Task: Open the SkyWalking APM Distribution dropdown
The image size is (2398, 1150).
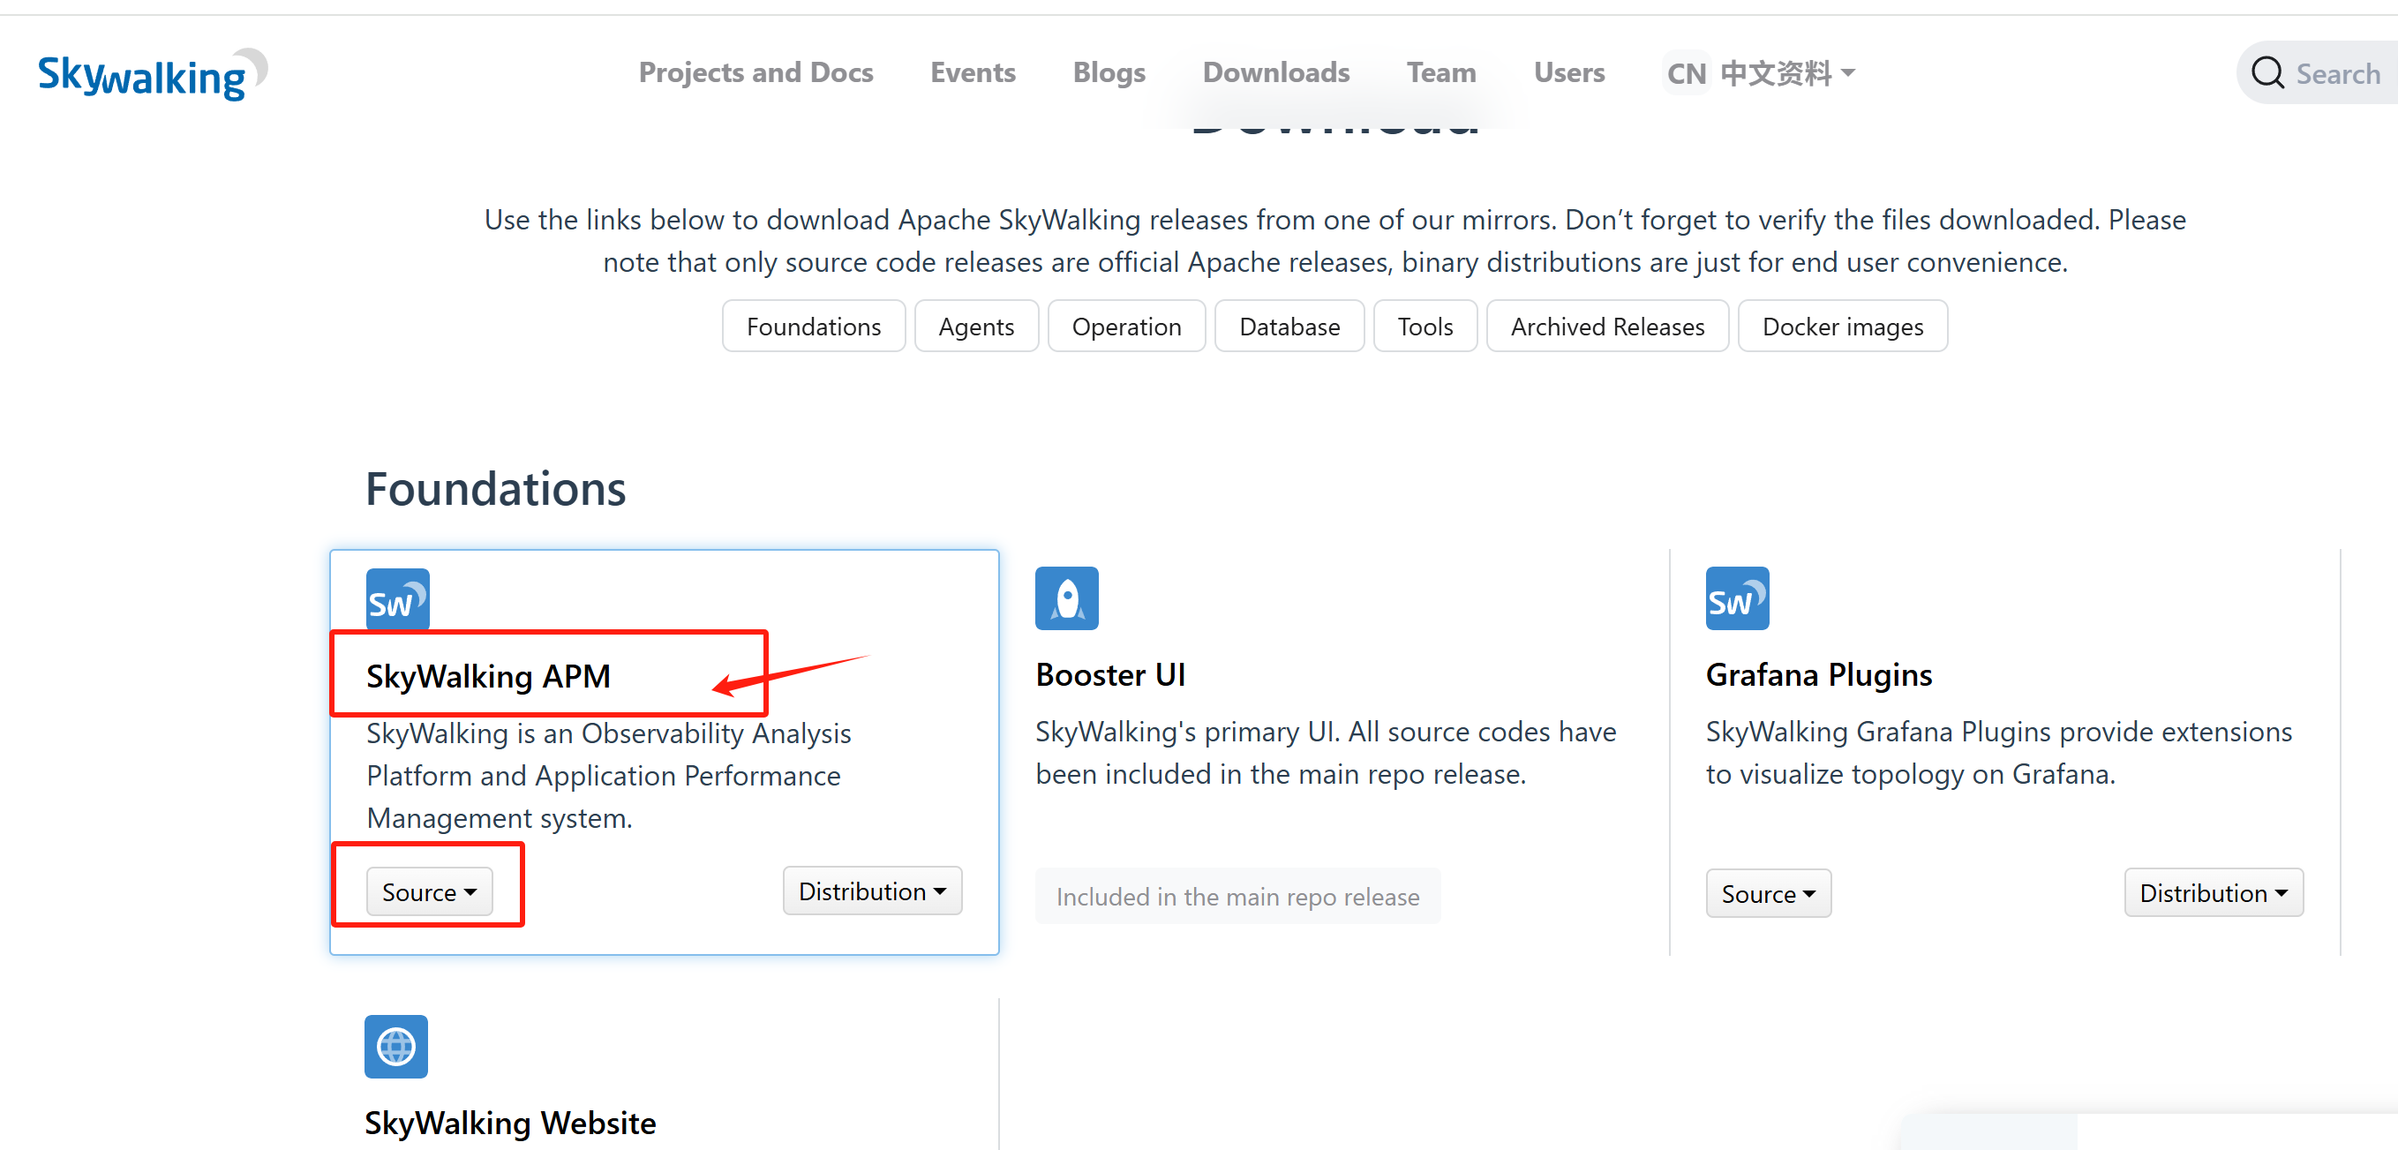Action: coord(871,891)
